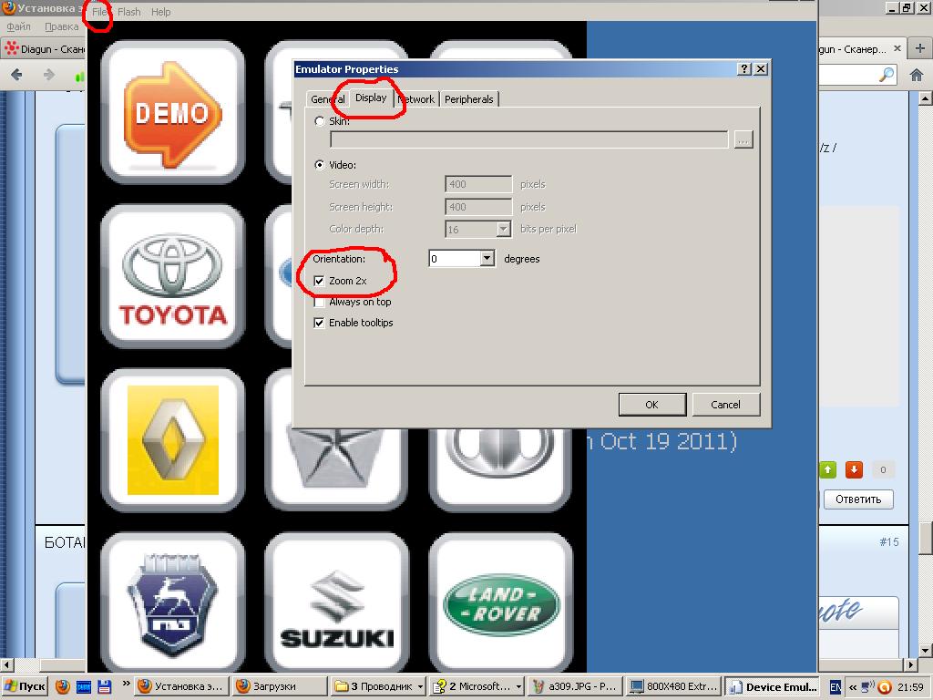Image resolution: width=933 pixels, height=700 pixels.
Task: Open Firefox Файл menu
Action: pyautogui.click(x=18, y=26)
